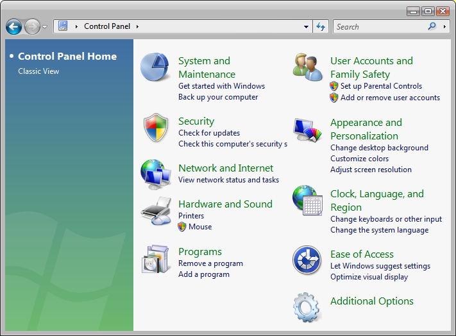Open Clock, Language, and Region heading
This screenshot has height=336, width=456.
tap(377, 200)
